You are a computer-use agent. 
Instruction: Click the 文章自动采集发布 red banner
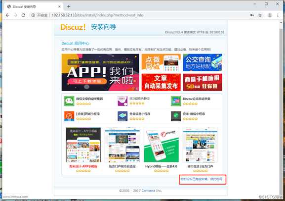pos(161,82)
